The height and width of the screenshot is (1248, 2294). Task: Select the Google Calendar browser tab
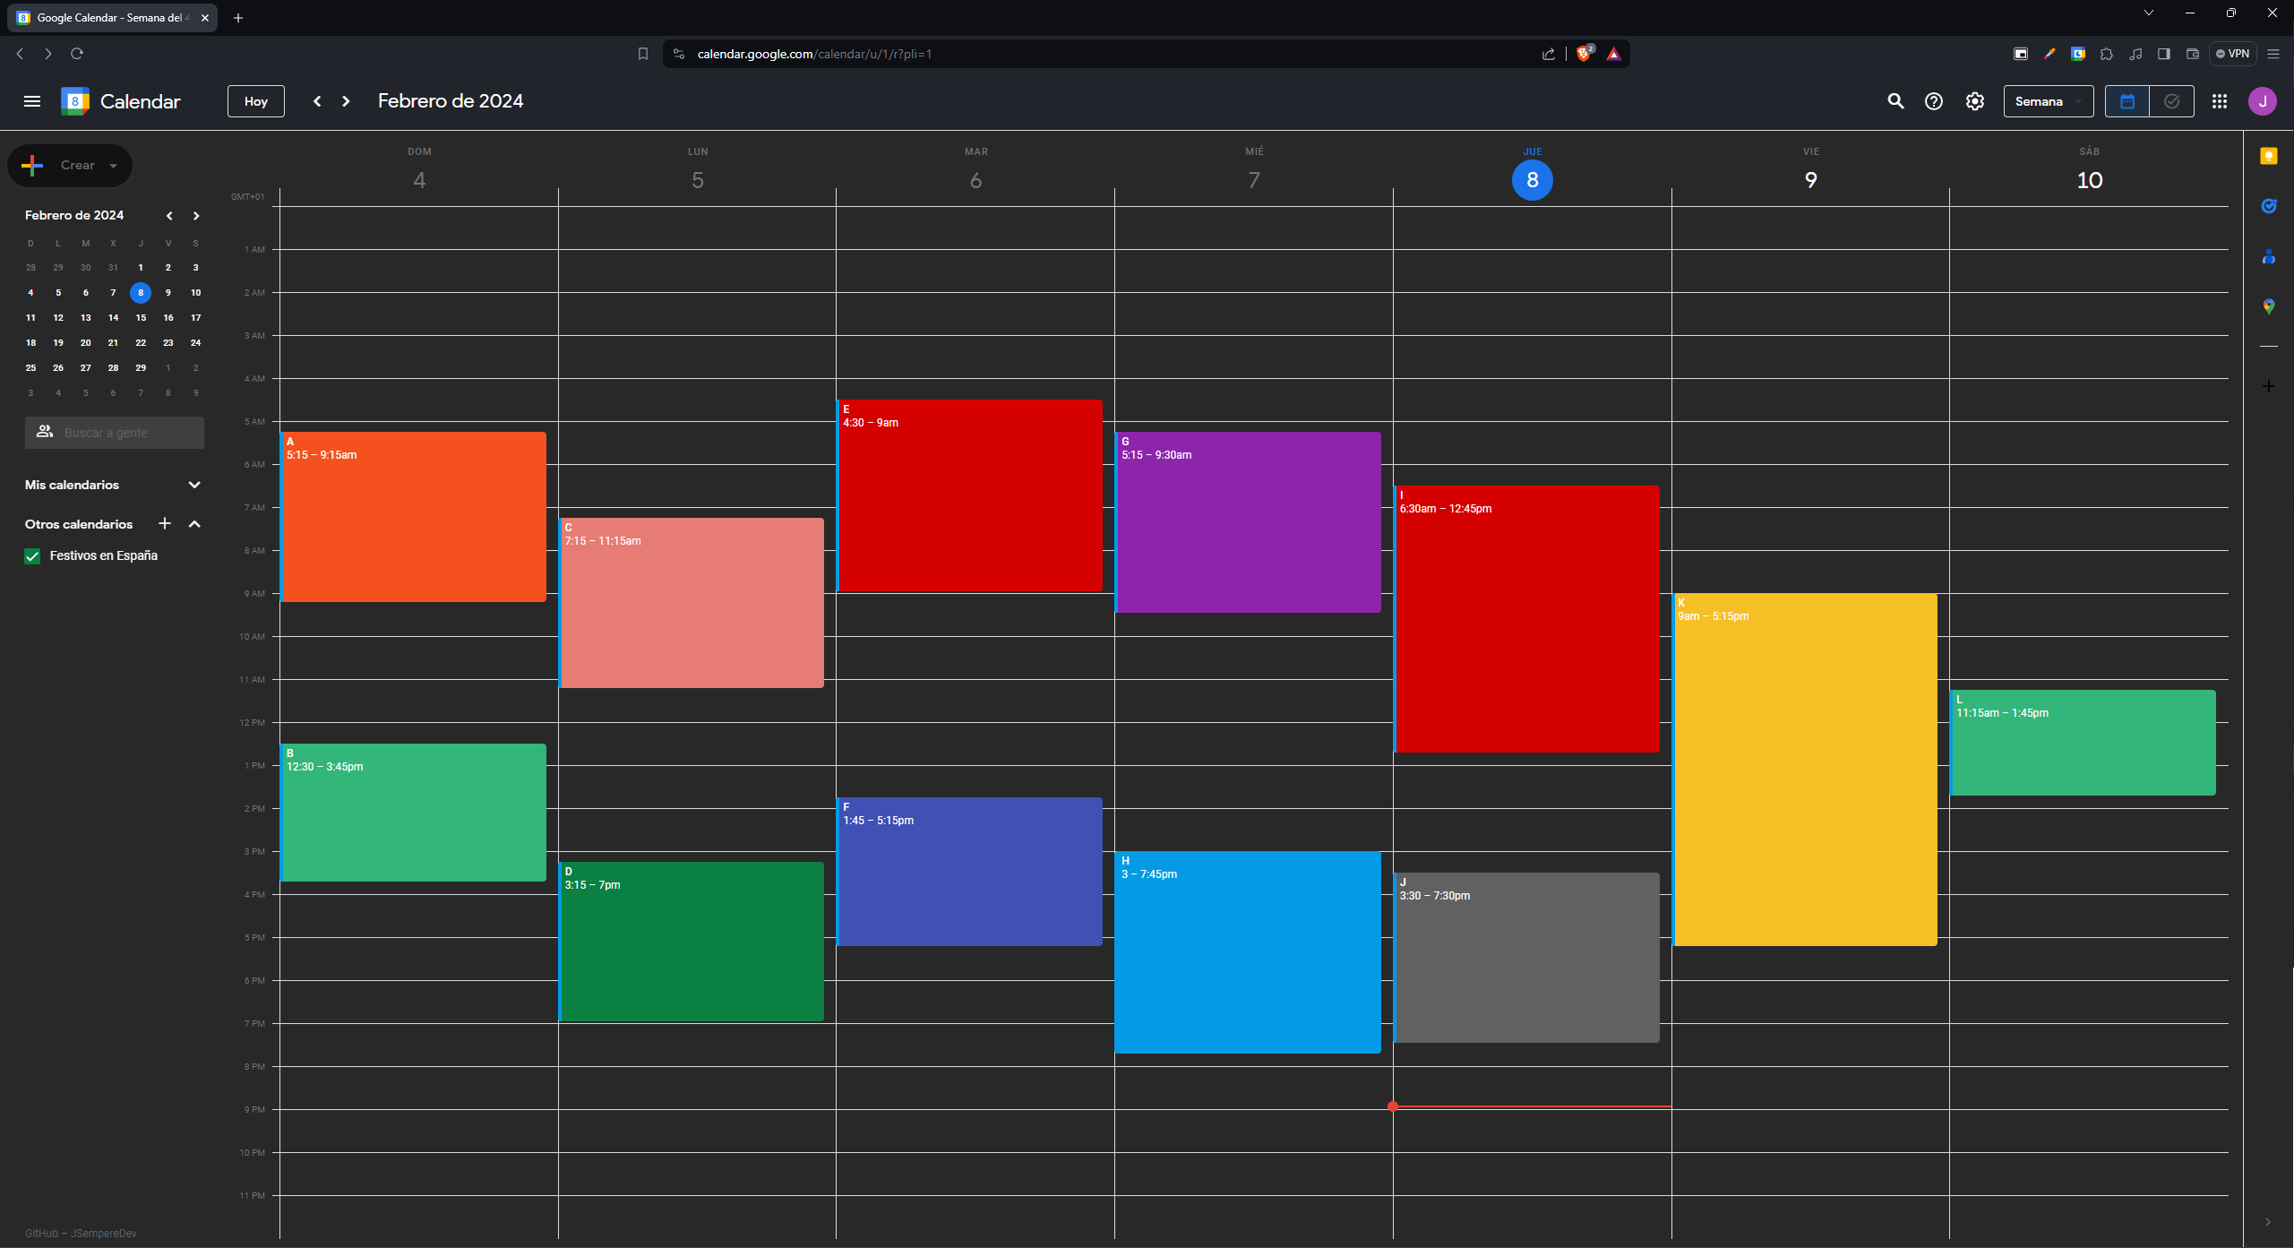pos(111,18)
